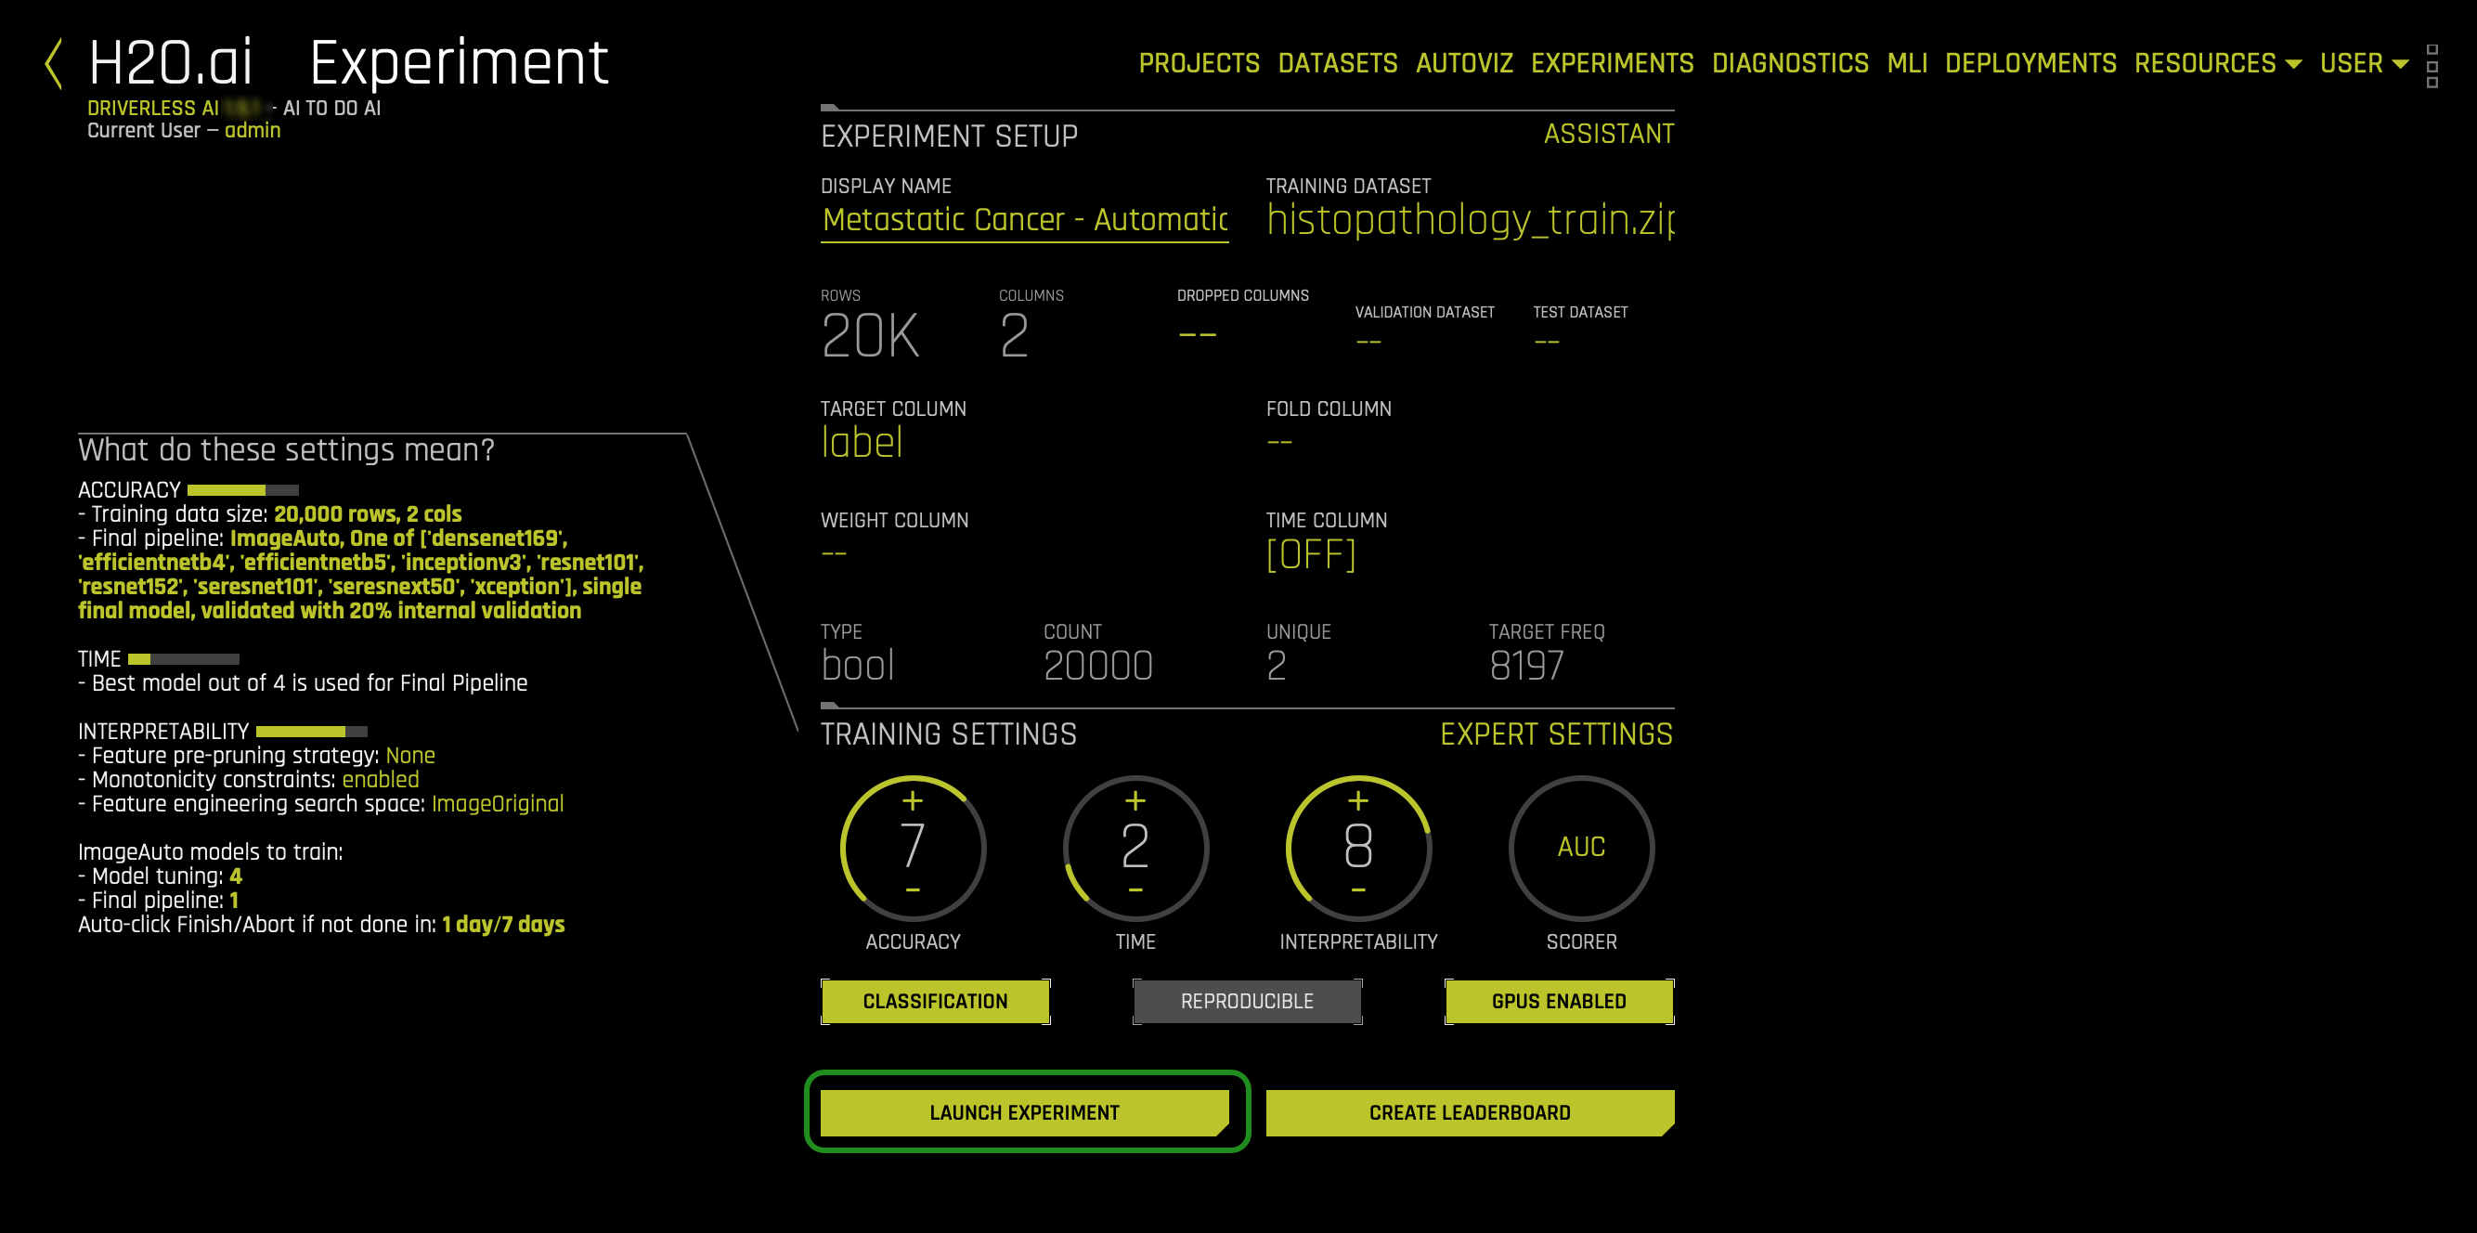
Task: Click the '20000' count value
Action: (1098, 666)
